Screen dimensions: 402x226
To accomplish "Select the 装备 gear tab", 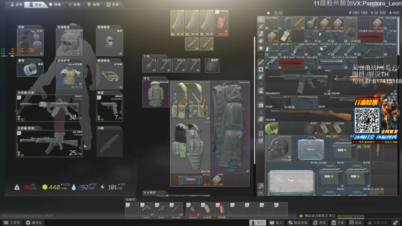I will tap(36, 5).
